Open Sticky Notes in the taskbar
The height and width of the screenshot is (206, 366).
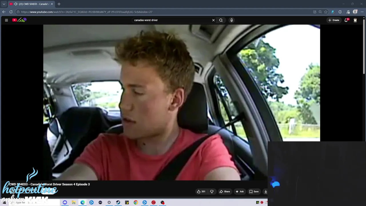[127, 202]
